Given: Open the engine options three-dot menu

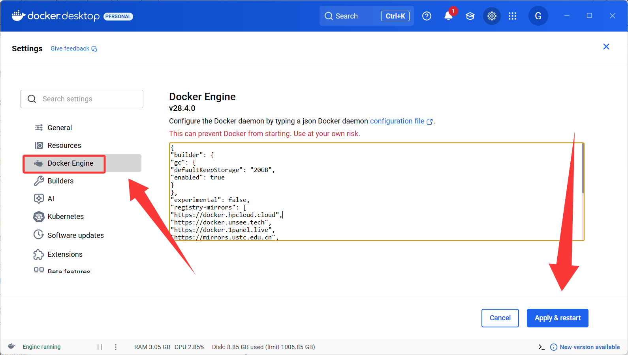Looking at the screenshot, I should tap(116, 347).
